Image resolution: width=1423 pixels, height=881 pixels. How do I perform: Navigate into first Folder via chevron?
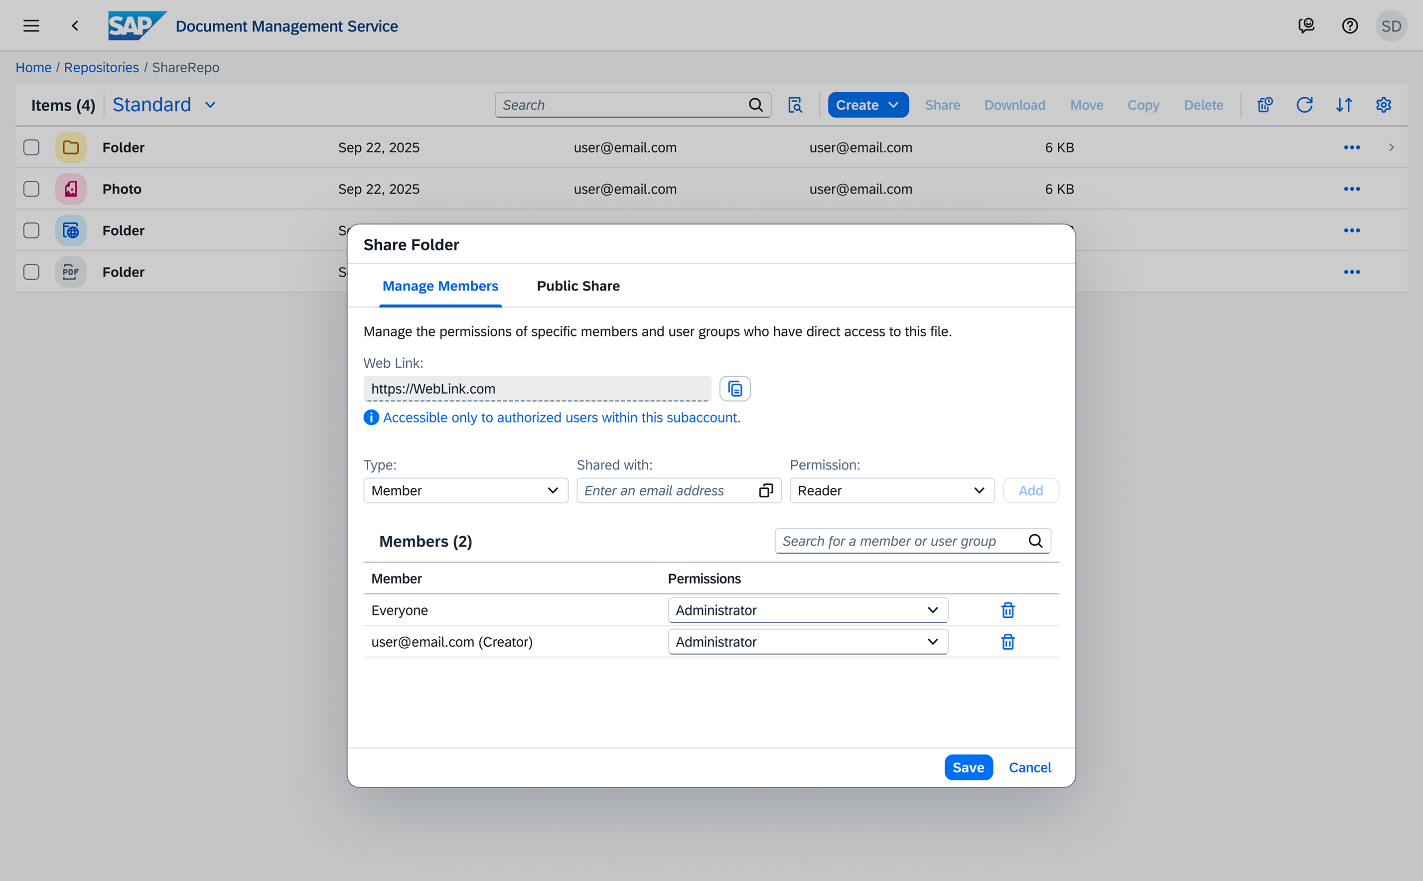click(x=1392, y=147)
